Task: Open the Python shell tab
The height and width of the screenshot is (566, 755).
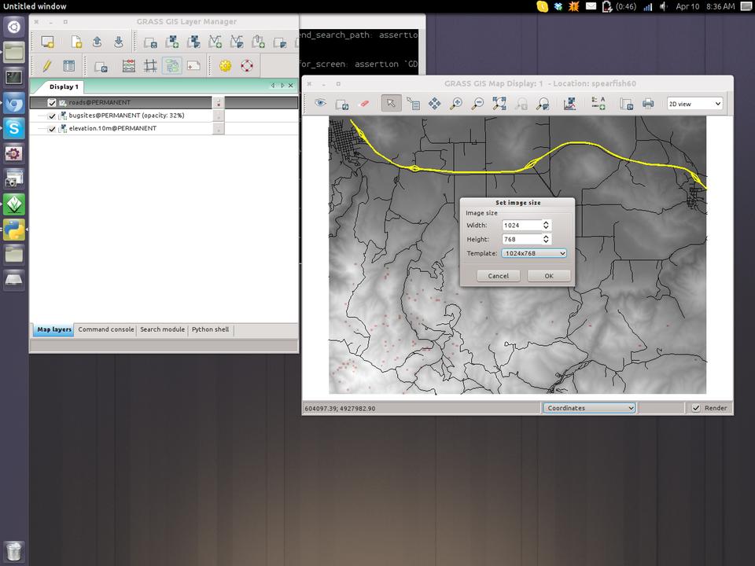Action: pyautogui.click(x=210, y=329)
